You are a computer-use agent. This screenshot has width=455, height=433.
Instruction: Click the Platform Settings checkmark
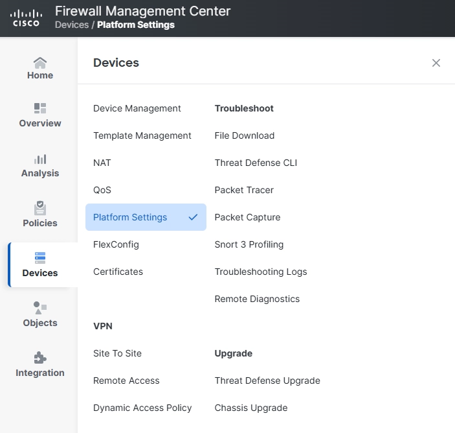tap(193, 217)
